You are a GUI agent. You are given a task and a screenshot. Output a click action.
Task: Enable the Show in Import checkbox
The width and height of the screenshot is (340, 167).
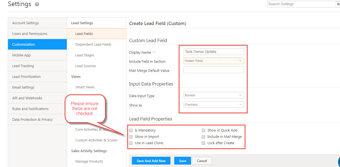coord(131,137)
